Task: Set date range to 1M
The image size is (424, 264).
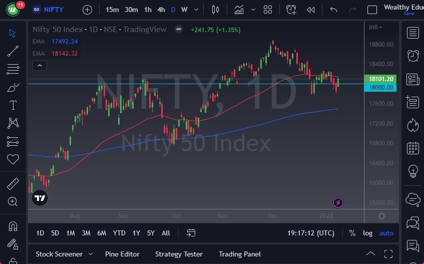Action: pos(71,233)
